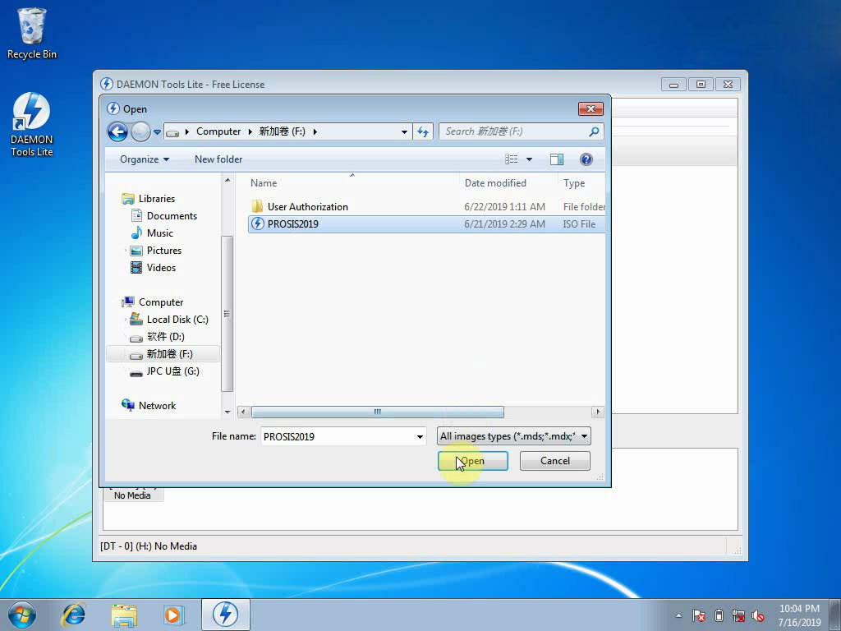Image resolution: width=841 pixels, height=631 pixels.
Task: Click the horizontal scrollbar in file list
Action: tap(377, 412)
